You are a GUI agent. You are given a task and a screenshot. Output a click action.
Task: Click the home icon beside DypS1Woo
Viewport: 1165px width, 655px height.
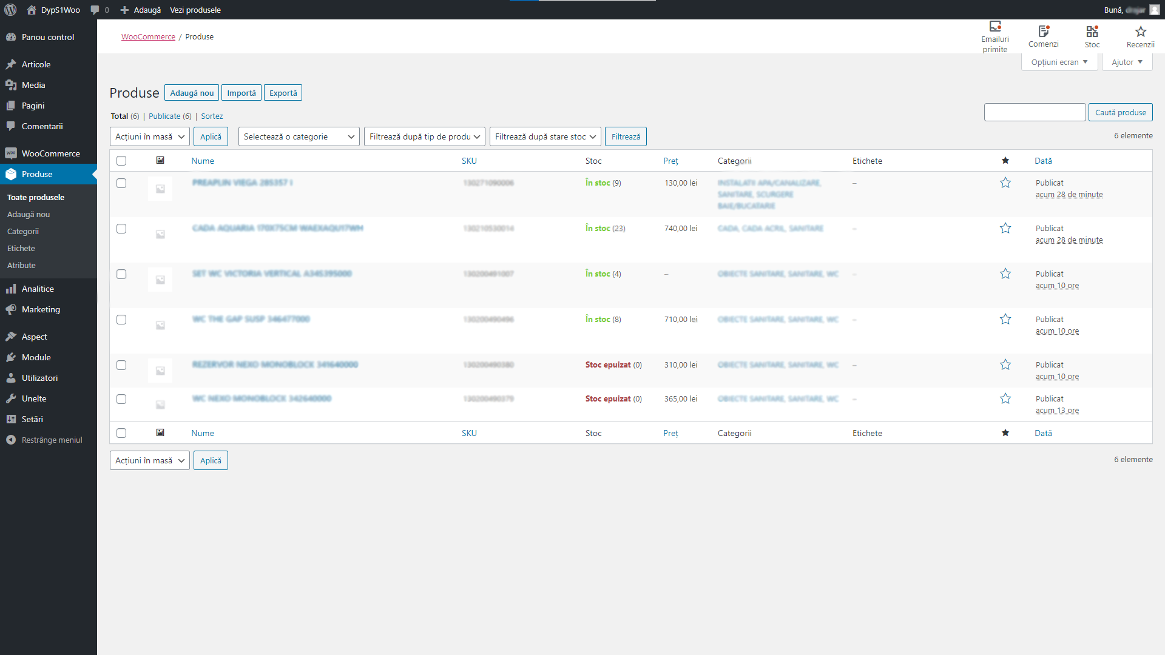32,10
